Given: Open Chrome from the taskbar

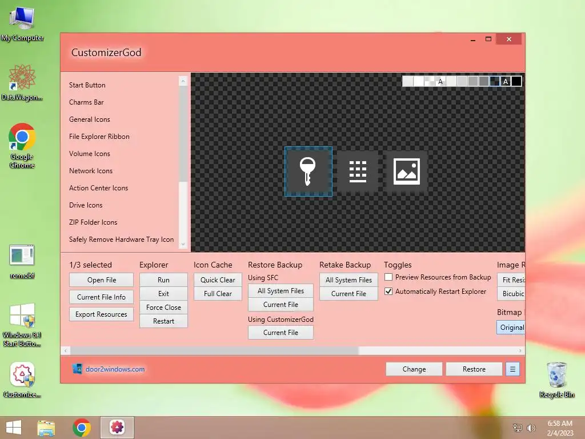Looking at the screenshot, I should (82, 428).
